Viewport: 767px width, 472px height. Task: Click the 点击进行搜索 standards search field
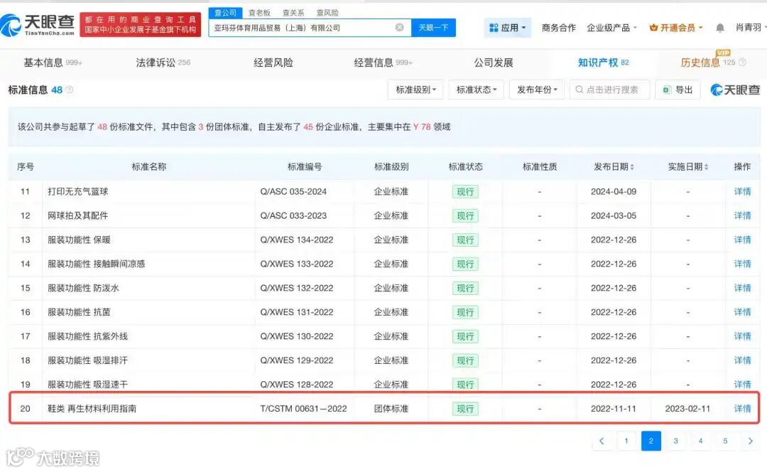point(609,90)
